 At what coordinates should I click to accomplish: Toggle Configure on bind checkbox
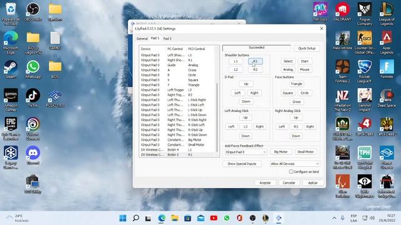(291, 172)
